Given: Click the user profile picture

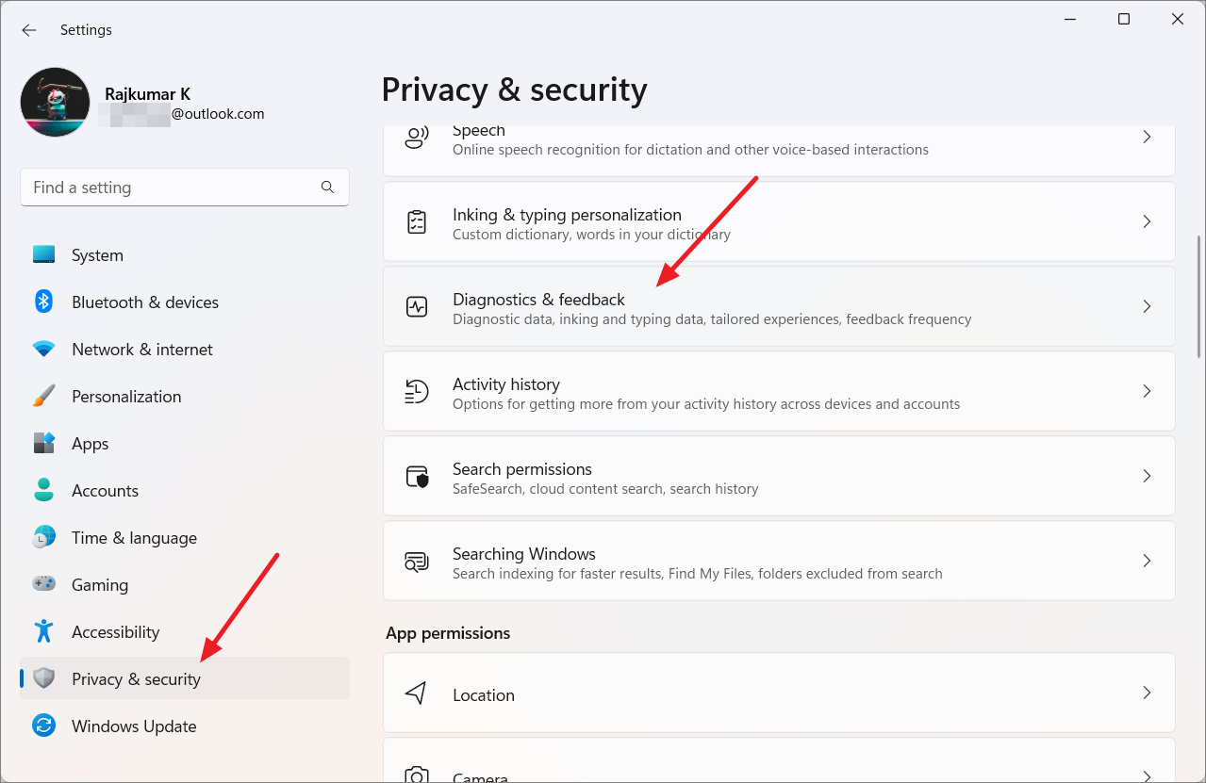Looking at the screenshot, I should point(56,103).
